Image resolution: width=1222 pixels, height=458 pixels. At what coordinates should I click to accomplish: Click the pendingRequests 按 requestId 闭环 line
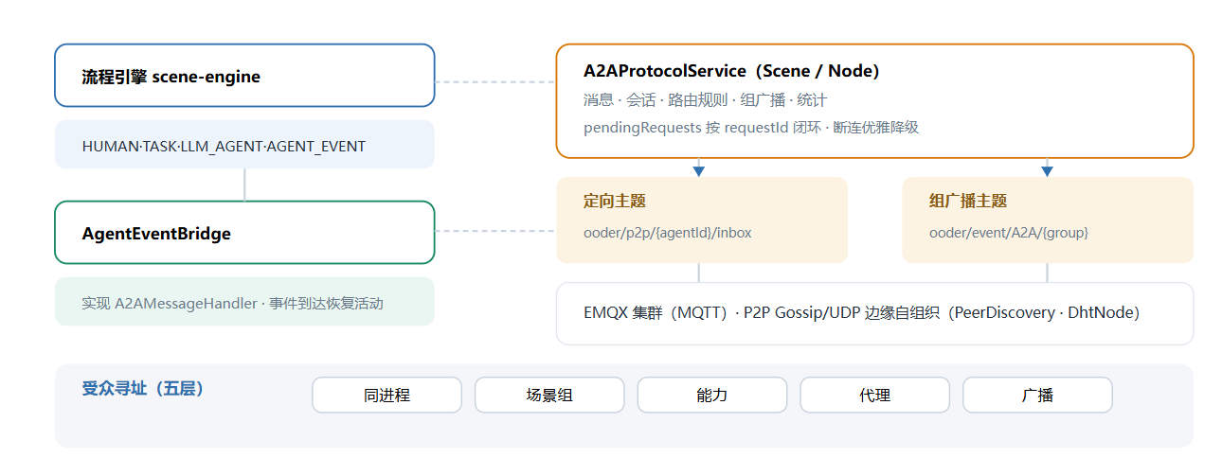pos(751,126)
